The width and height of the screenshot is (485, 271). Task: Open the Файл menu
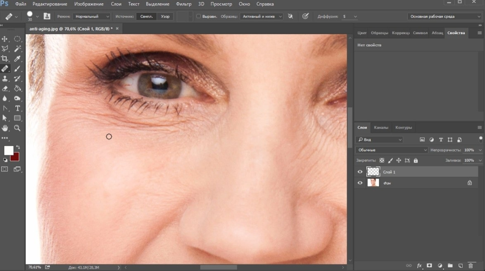21,4
